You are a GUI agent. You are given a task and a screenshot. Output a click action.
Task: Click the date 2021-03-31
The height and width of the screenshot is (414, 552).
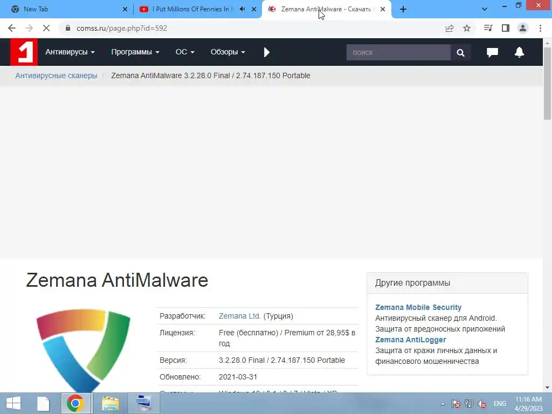click(x=238, y=377)
